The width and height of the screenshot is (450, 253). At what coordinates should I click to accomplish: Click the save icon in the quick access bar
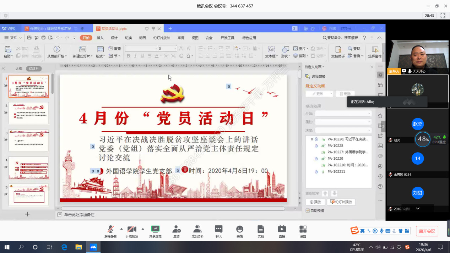click(29, 38)
